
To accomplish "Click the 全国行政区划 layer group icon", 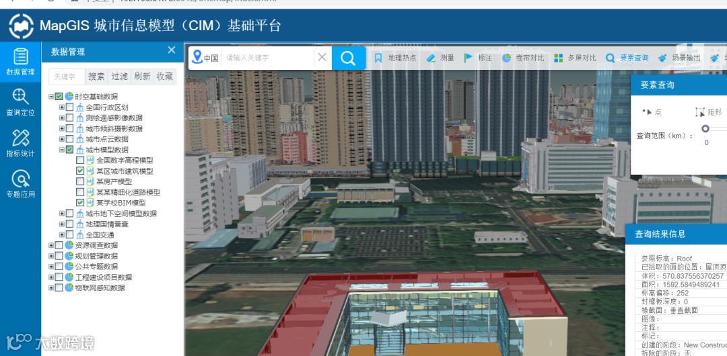I will [79, 107].
